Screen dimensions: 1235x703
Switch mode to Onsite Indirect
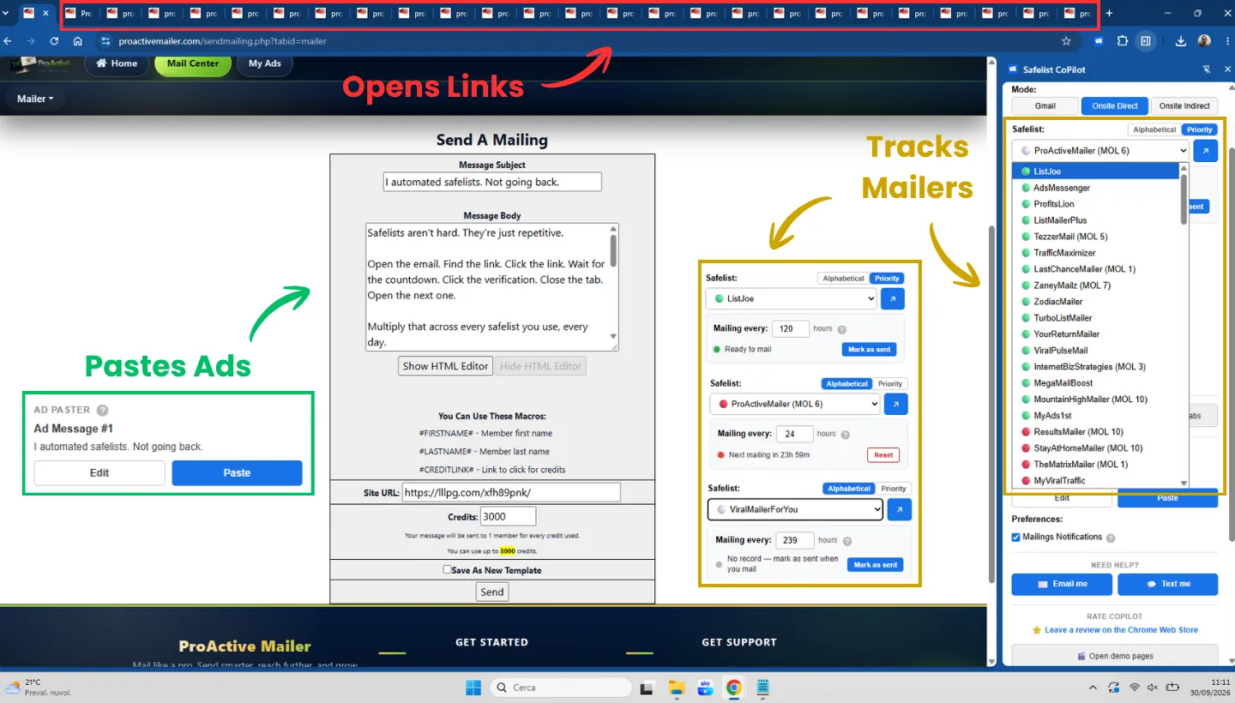[x=1184, y=106]
